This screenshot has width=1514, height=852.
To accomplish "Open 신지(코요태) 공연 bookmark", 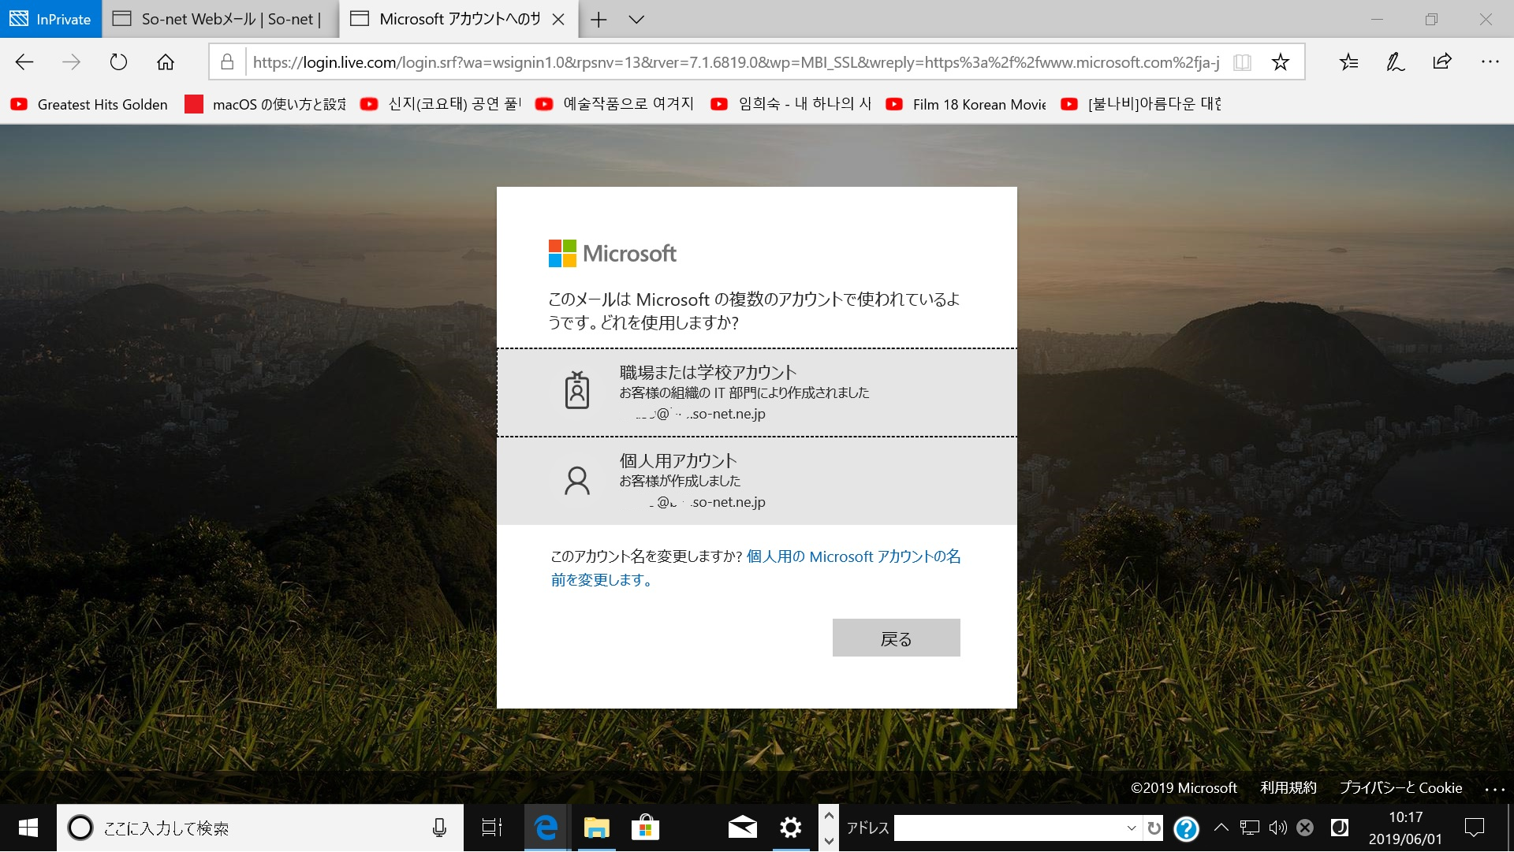I will pyautogui.click(x=441, y=104).
